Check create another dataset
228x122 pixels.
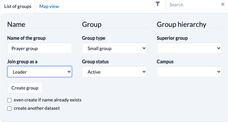tap(10, 109)
